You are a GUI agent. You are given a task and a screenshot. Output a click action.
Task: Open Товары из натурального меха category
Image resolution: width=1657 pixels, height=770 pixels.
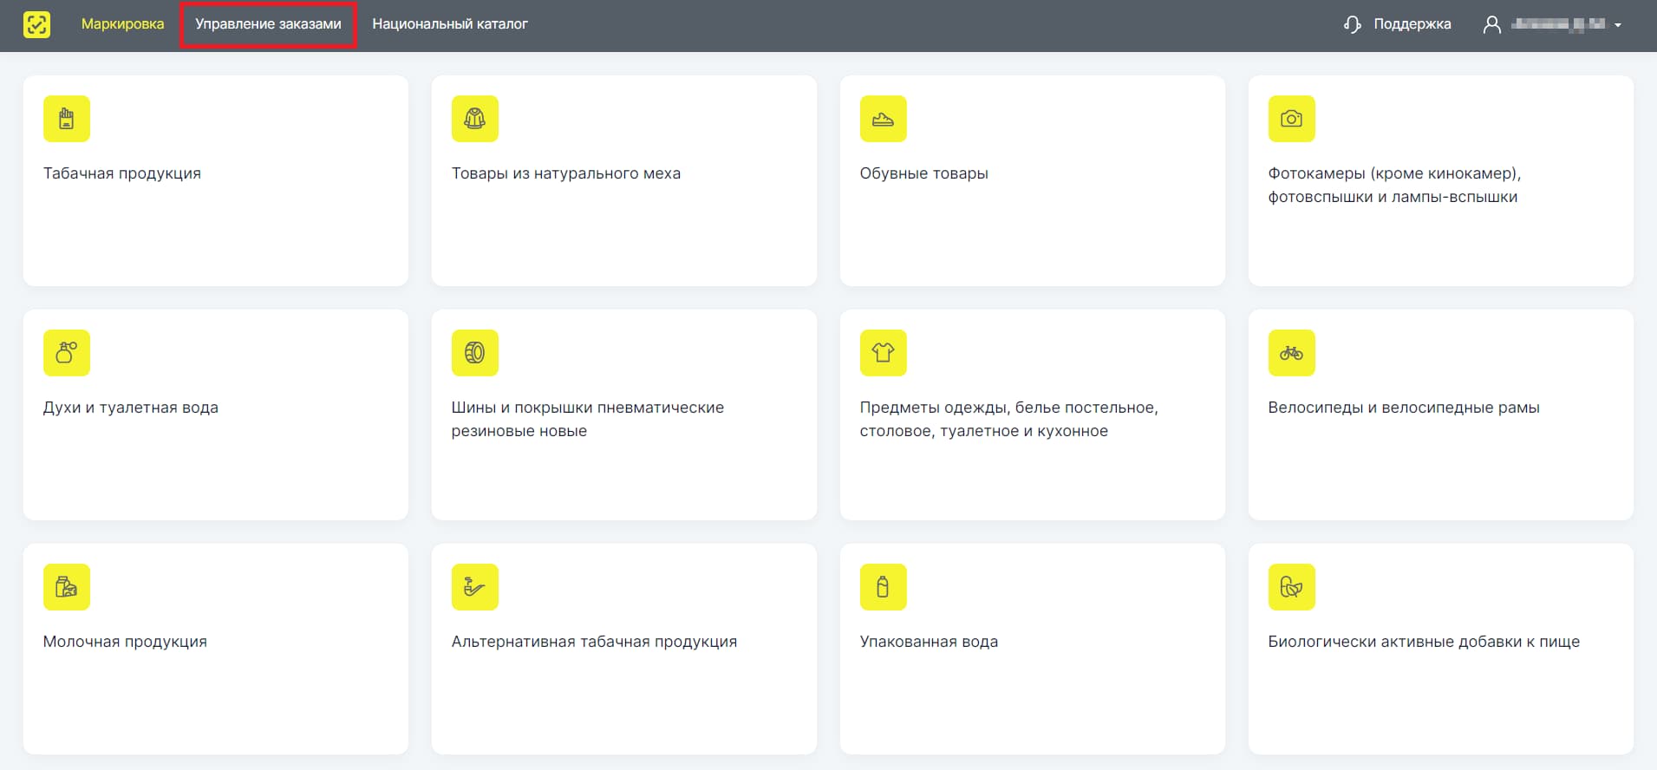click(x=624, y=180)
